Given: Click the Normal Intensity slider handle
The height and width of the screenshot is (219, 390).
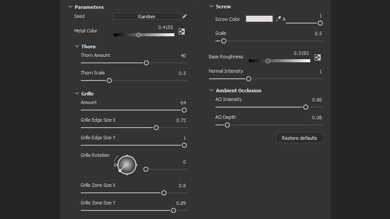Looking at the screenshot, I should coord(249,79).
